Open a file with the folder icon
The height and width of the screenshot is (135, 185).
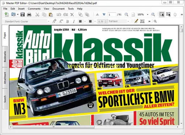[x=13, y=14]
